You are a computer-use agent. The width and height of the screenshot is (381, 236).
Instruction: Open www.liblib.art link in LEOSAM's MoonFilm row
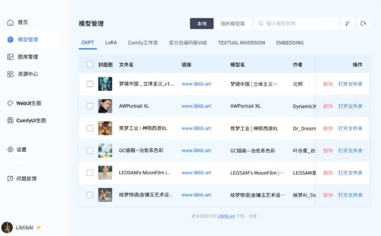pyautogui.click(x=196, y=172)
